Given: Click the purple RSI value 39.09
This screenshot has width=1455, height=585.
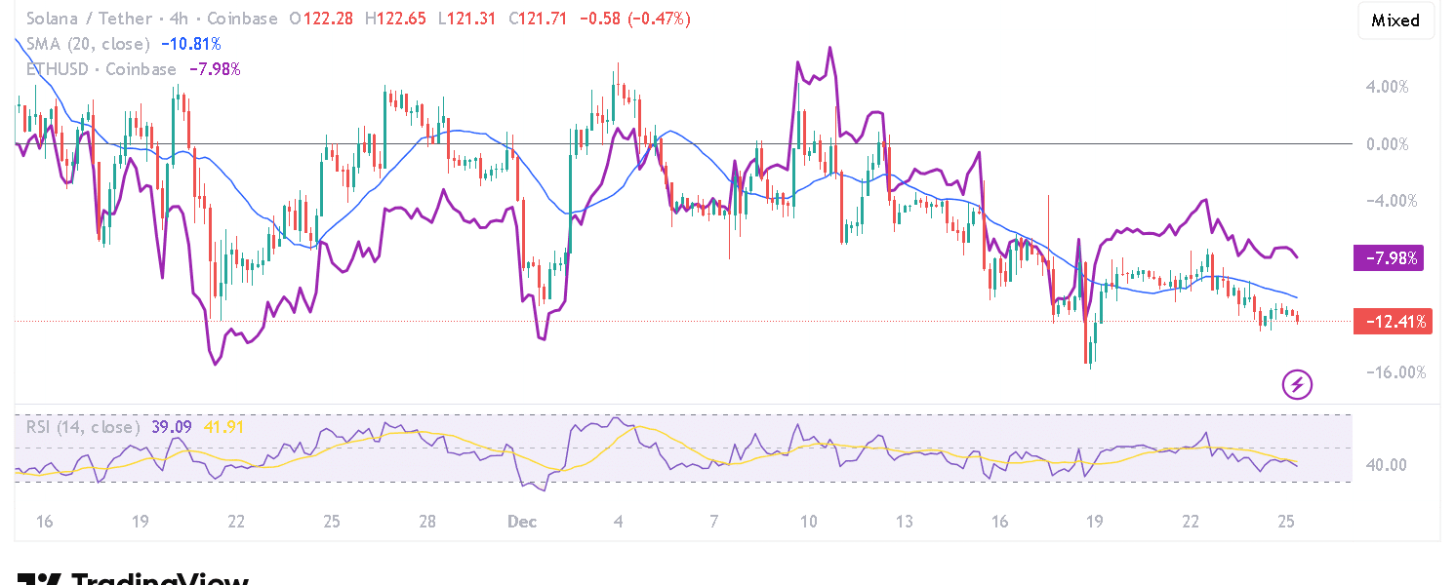Looking at the screenshot, I should [x=172, y=427].
